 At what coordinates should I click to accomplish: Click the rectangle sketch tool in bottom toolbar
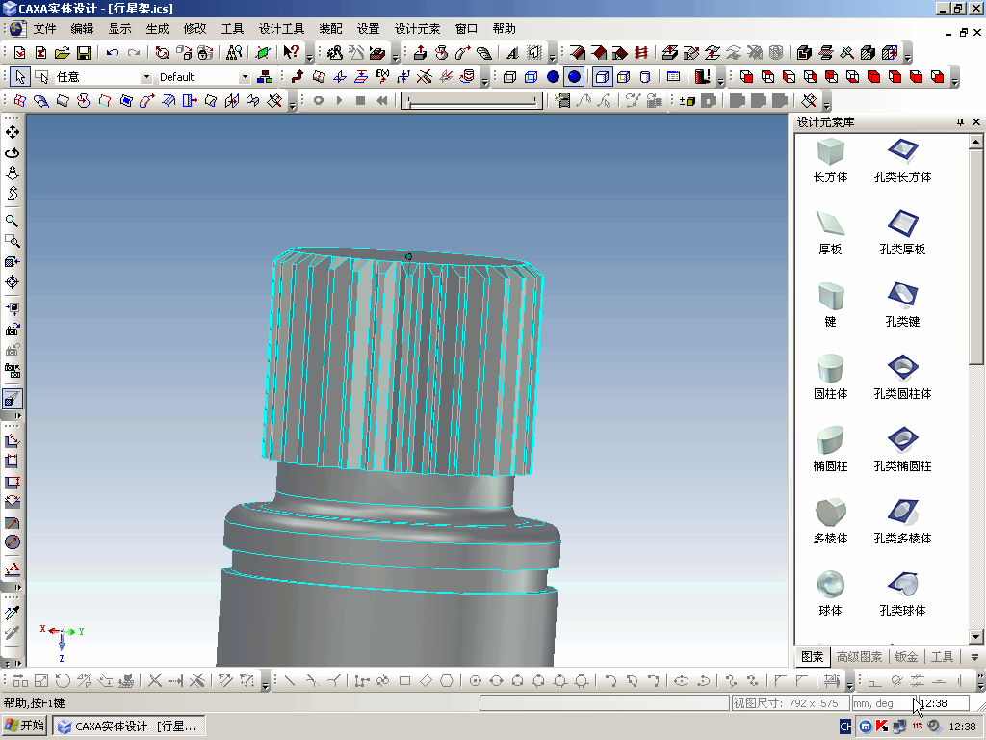point(404,681)
